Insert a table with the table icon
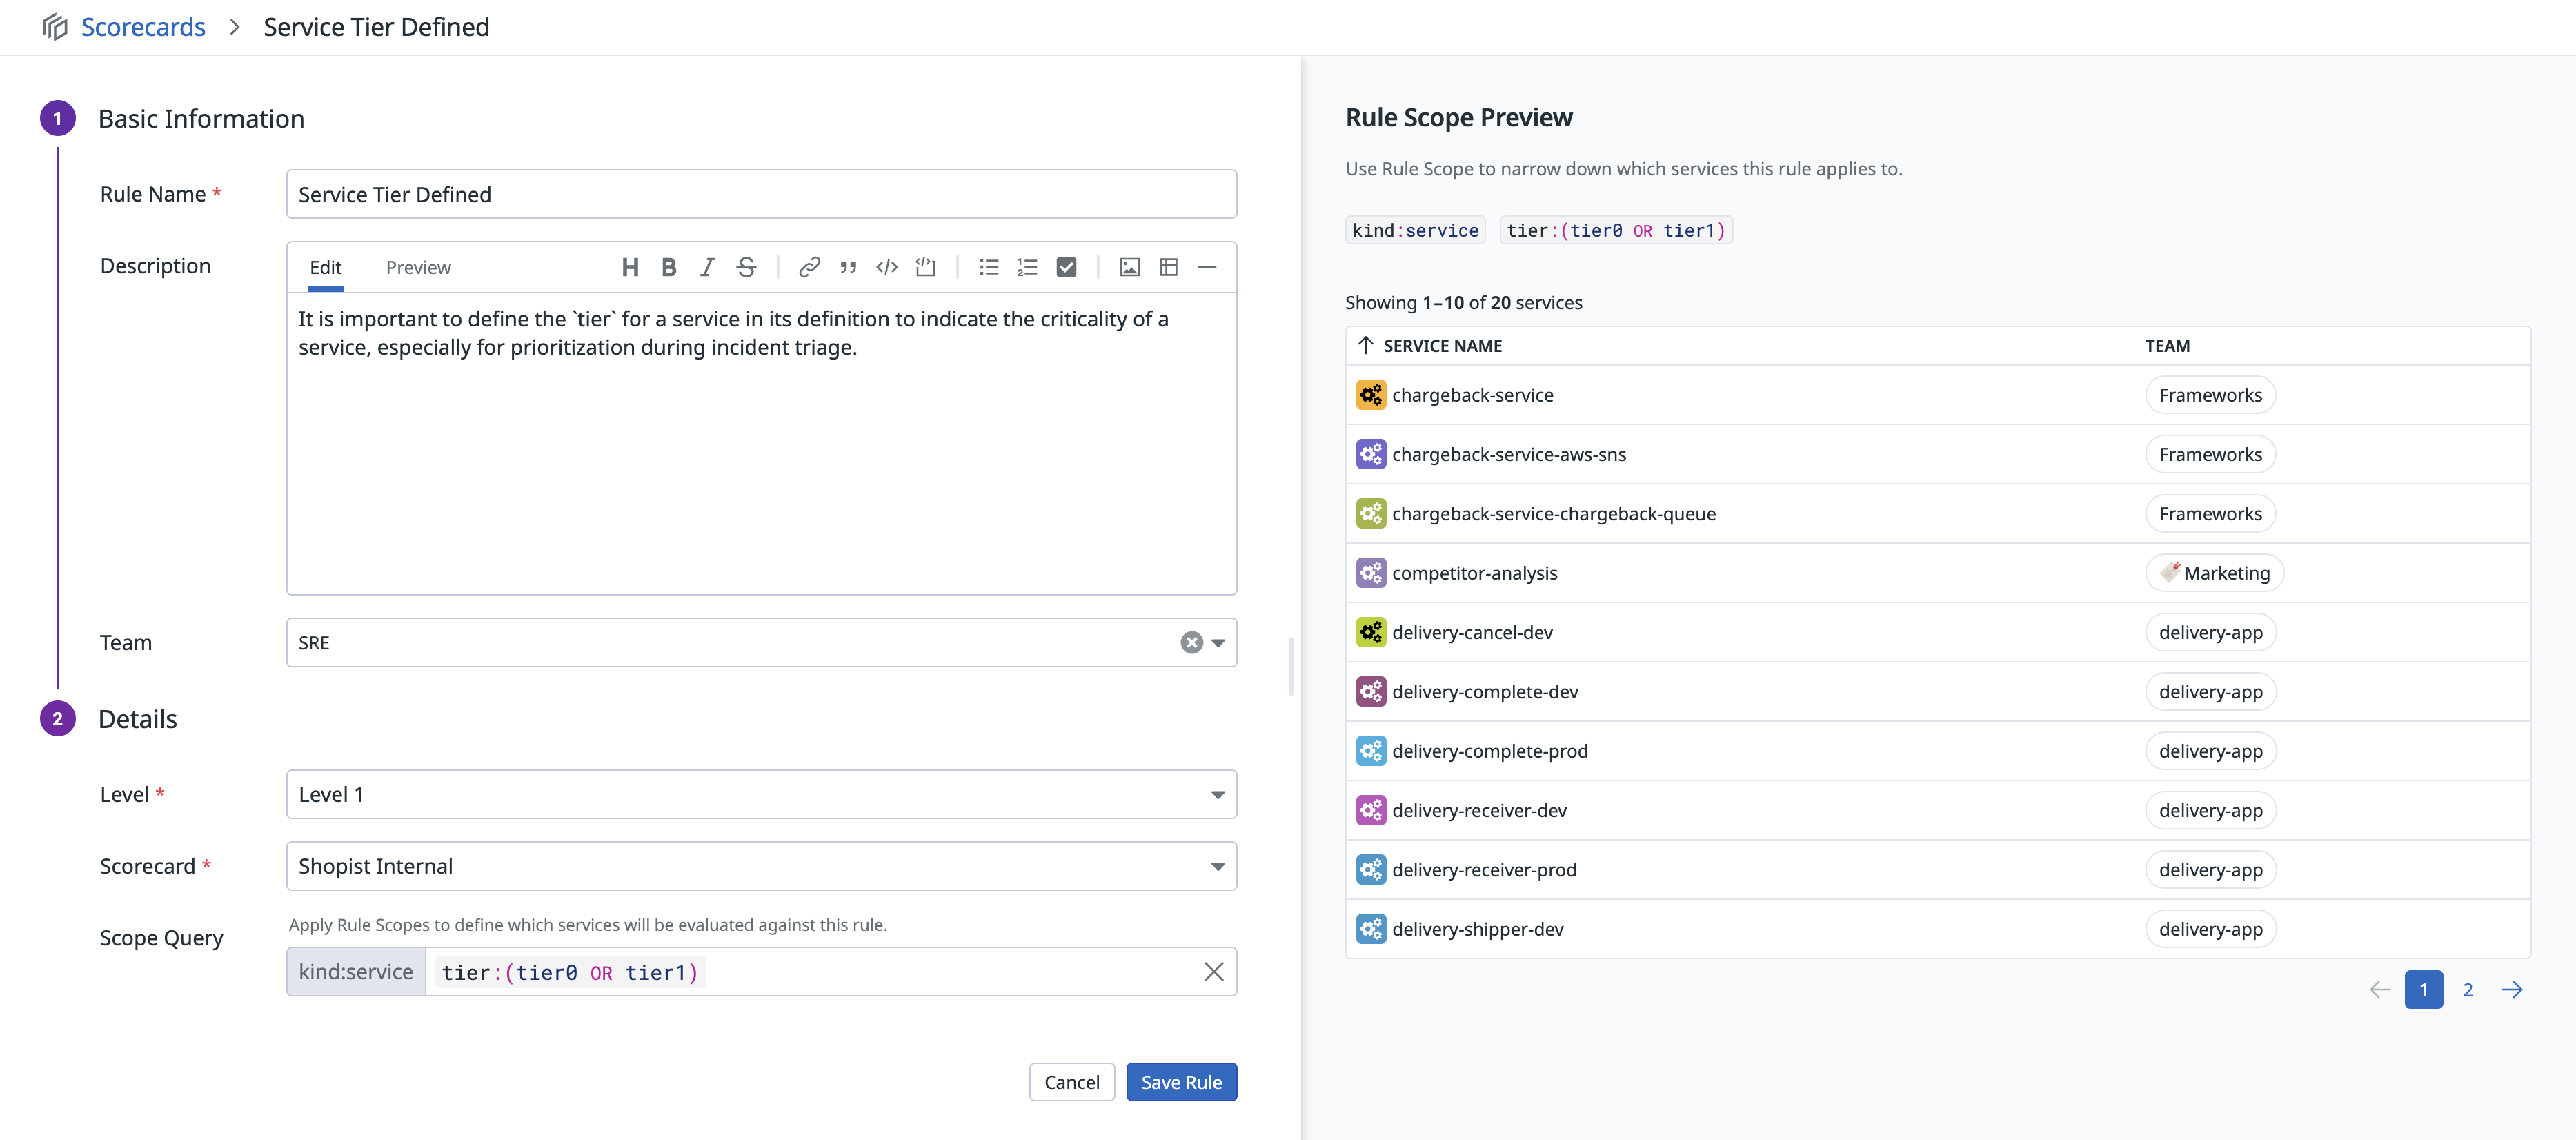The width and height of the screenshot is (2576, 1140). click(1168, 267)
